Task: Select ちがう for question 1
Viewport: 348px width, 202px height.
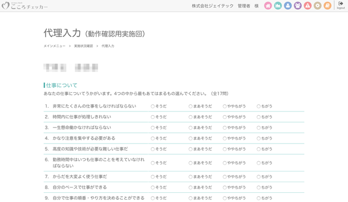Action: (x=259, y=107)
